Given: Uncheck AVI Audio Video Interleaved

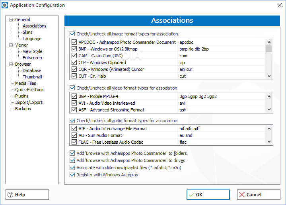Looking at the screenshot, I should 74,103.
